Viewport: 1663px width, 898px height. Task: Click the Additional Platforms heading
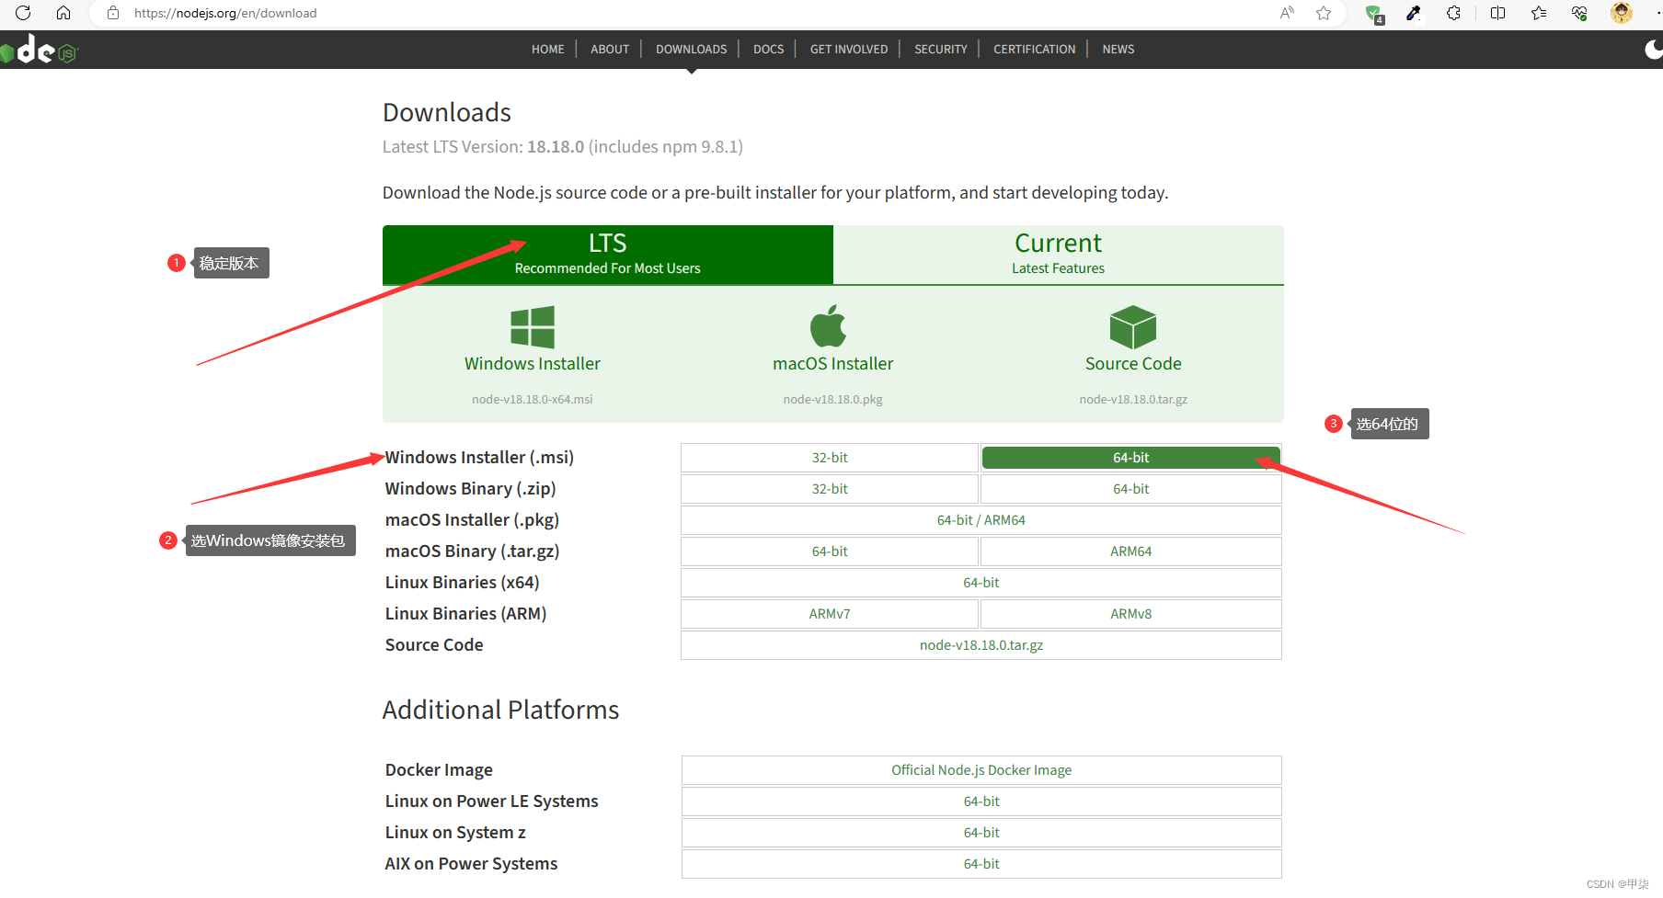click(501, 710)
